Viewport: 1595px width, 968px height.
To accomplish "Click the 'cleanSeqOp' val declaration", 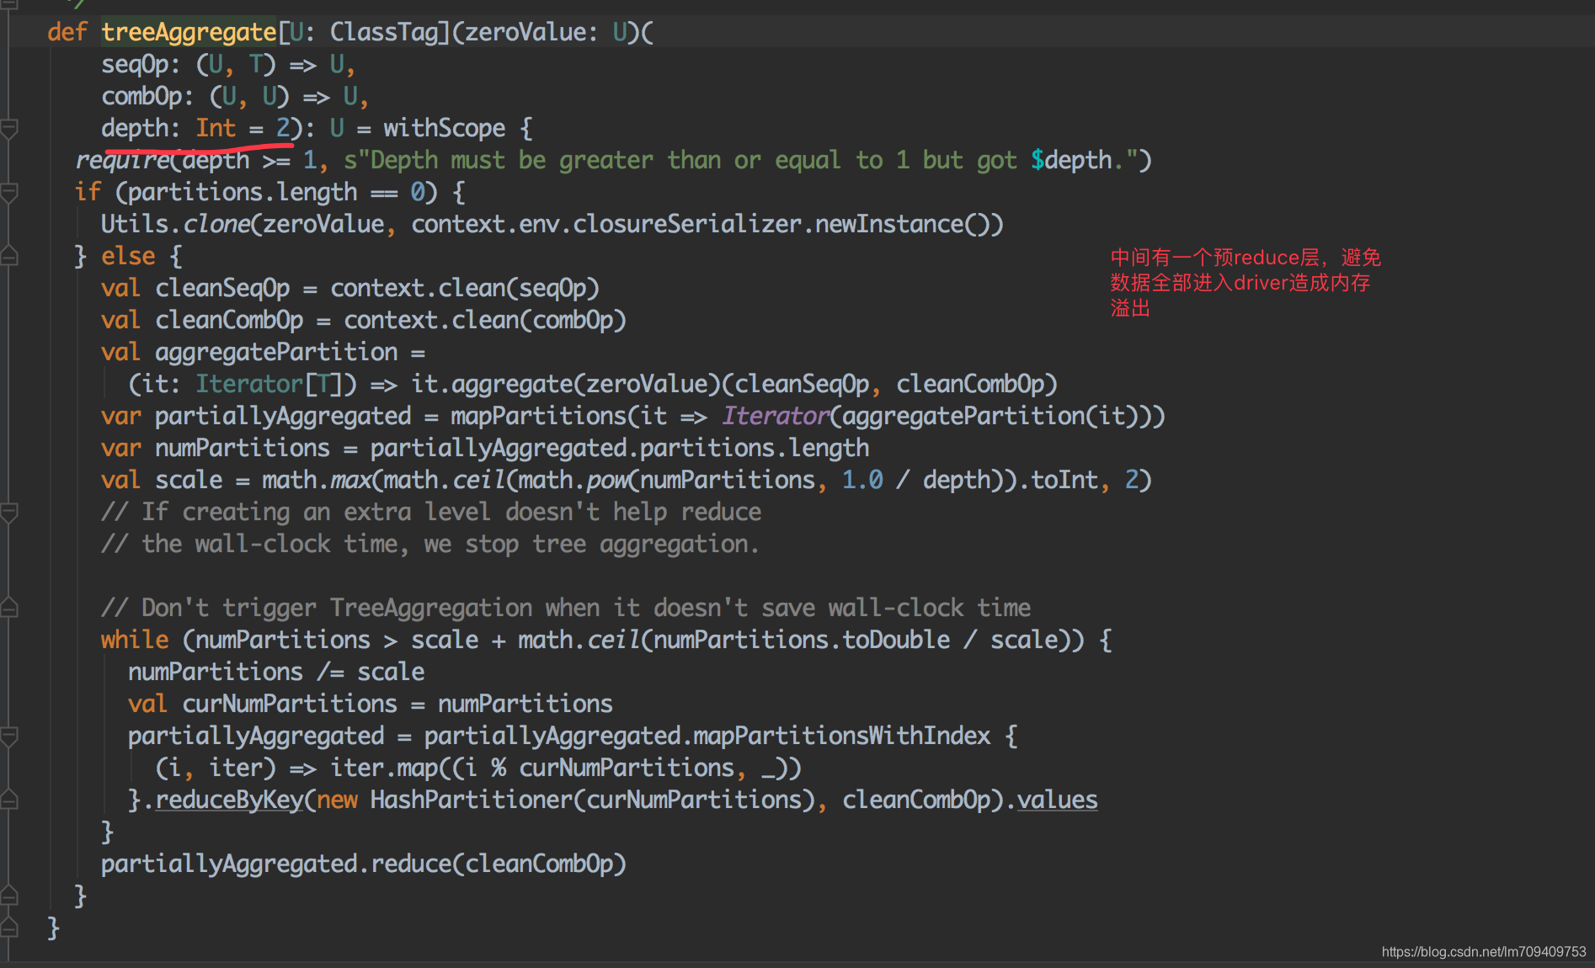I will tap(222, 288).
